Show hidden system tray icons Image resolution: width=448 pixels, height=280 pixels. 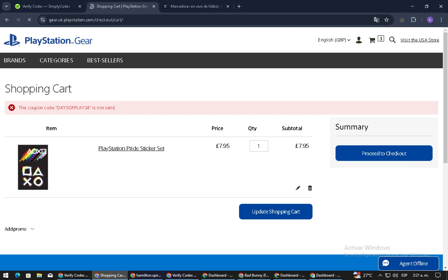[380, 275]
